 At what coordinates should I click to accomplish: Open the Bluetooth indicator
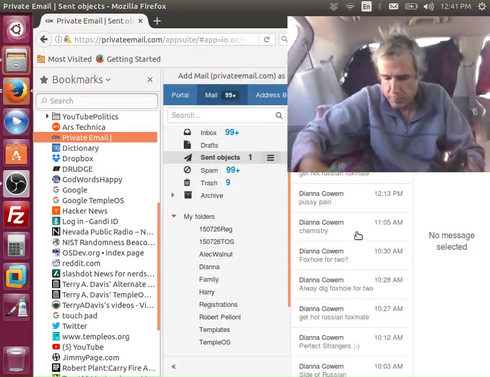pyautogui.click(x=380, y=6)
